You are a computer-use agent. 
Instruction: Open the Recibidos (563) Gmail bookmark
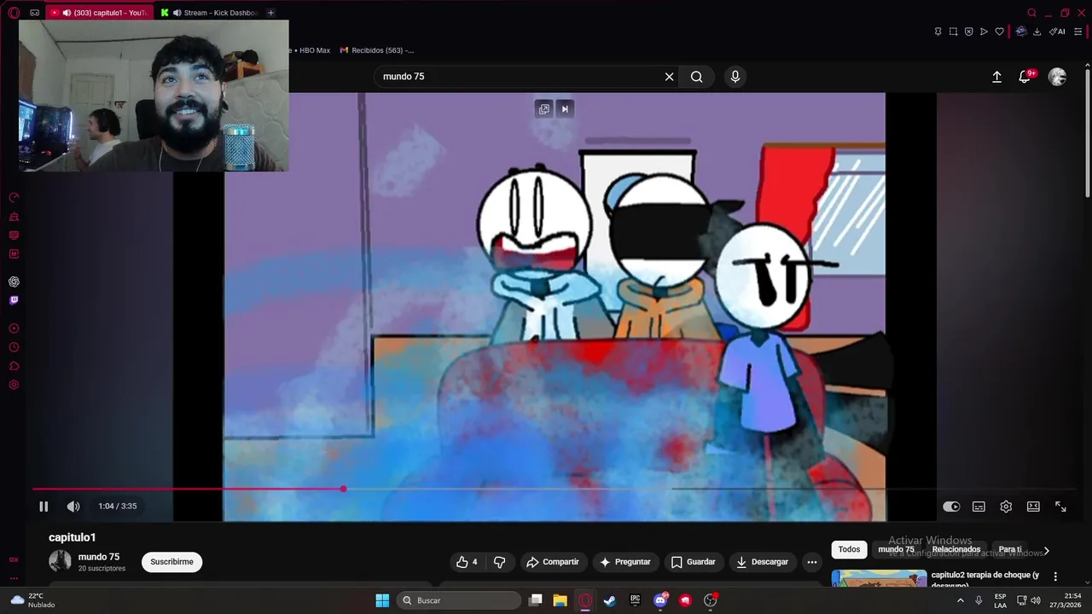click(x=376, y=50)
